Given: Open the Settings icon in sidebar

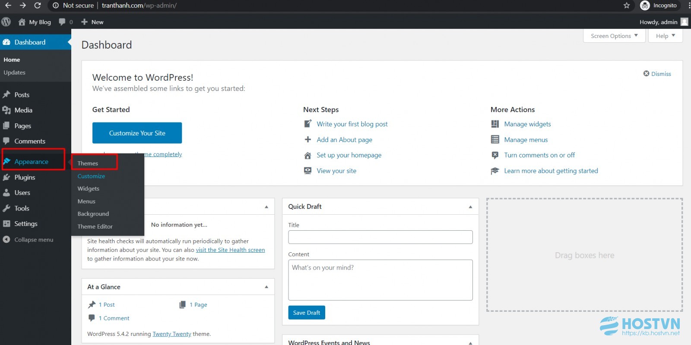Looking at the screenshot, I should (x=6, y=224).
